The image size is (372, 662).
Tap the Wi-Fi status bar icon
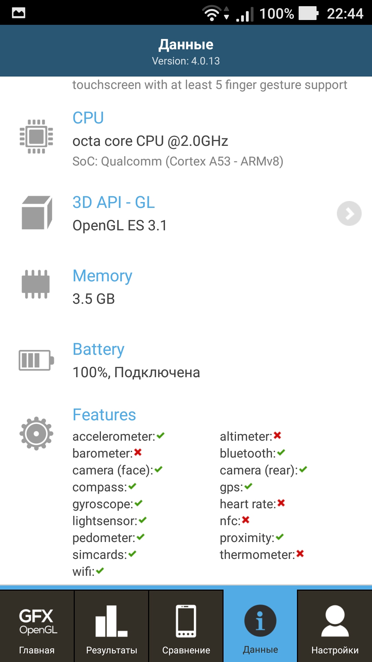(212, 13)
